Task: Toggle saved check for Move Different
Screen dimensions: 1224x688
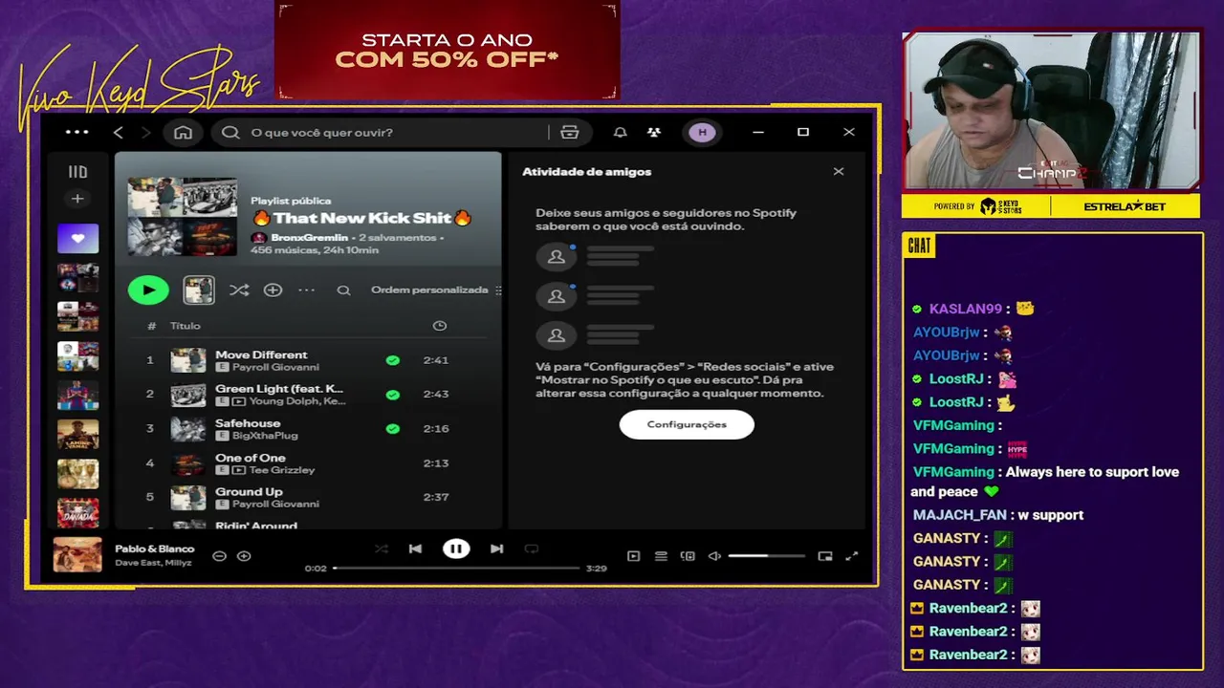Action: click(x=392, y=360)
